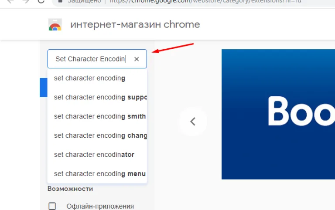Open the blue Boo… promotional banner
Screen dimensions: 335x210
278,114
